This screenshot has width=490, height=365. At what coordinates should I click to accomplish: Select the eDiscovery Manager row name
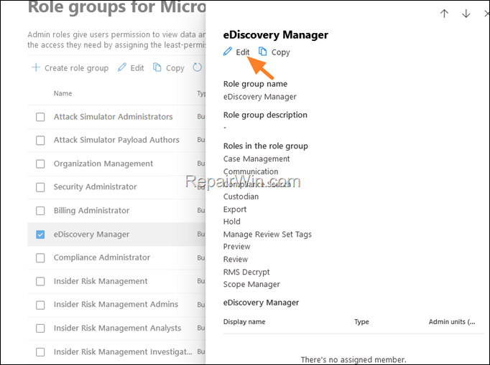pos(91,234)
